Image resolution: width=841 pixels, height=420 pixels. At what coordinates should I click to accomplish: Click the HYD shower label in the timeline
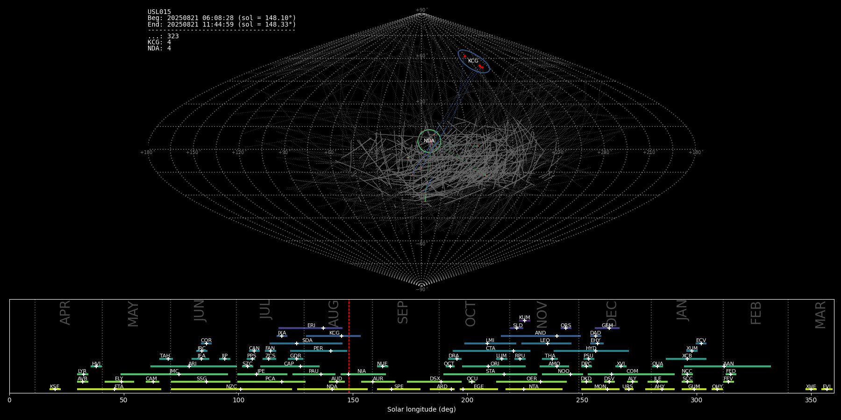(x=591, y=349)
